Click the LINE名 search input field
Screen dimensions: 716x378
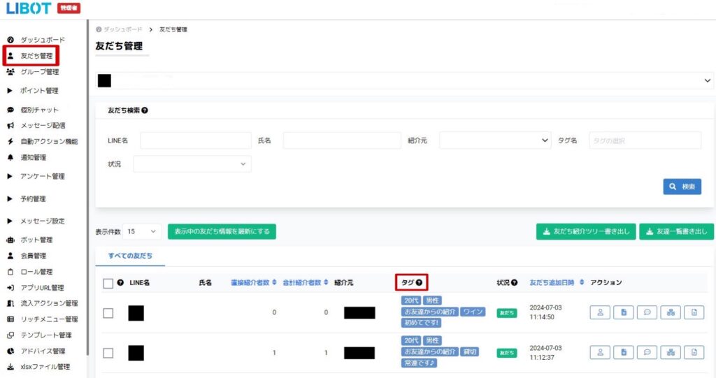coord(195,140)
